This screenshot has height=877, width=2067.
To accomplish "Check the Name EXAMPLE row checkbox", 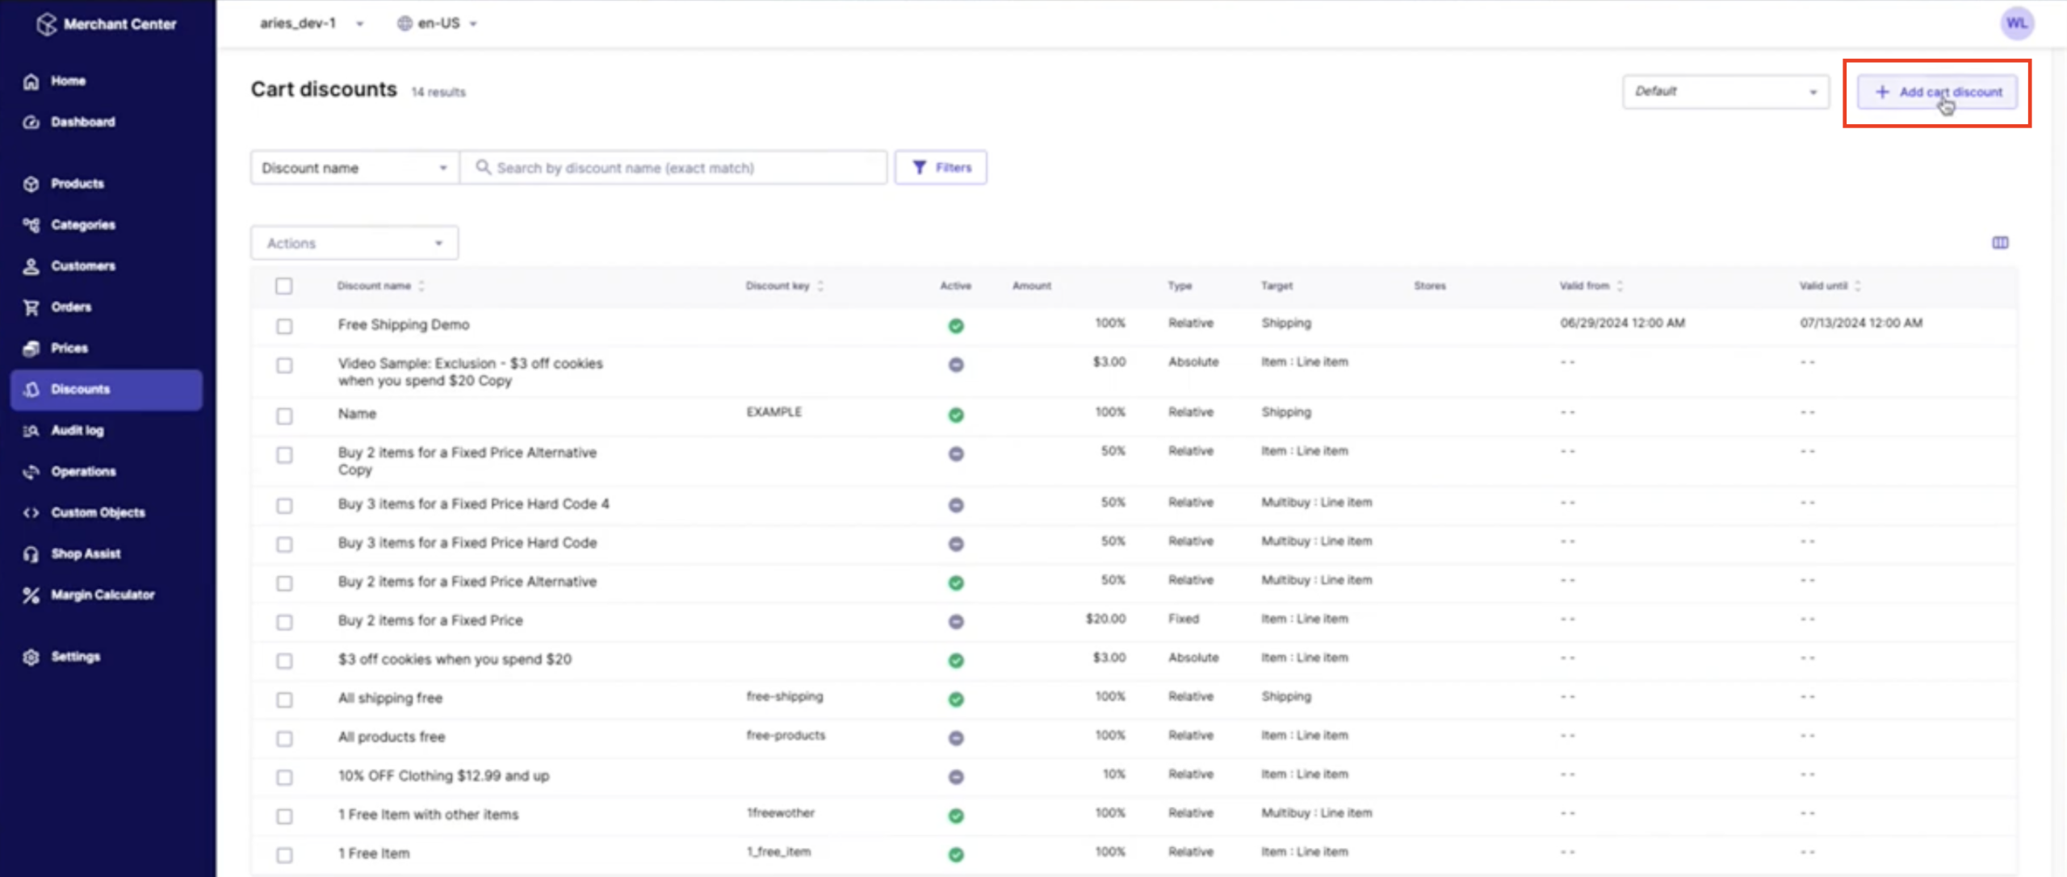I will (284, 416).
